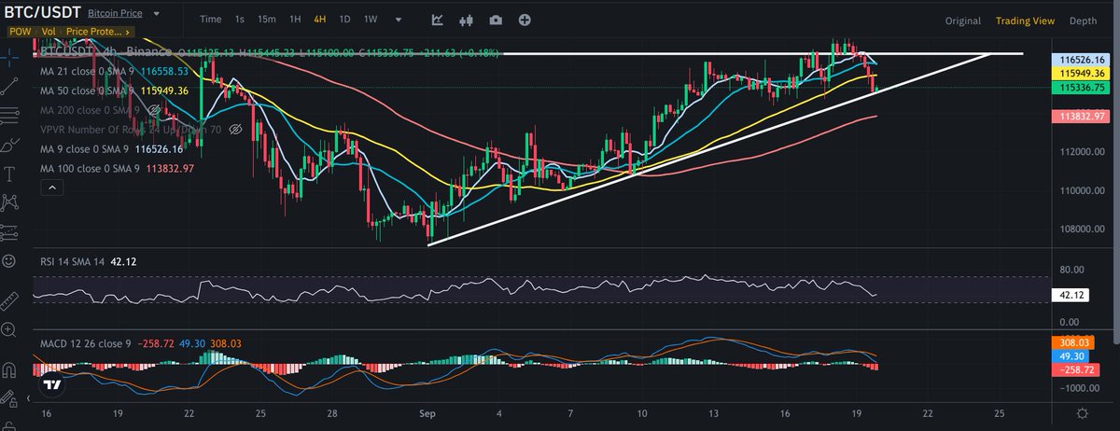Select the 1W interval
The width and height of the screenshot is (1120, 431).
[371, 20]
